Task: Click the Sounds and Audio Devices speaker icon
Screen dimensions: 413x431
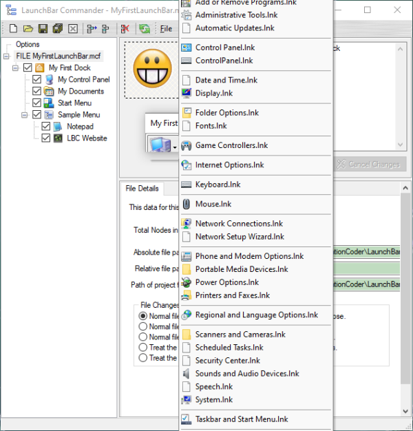Action: click(187, 374)
